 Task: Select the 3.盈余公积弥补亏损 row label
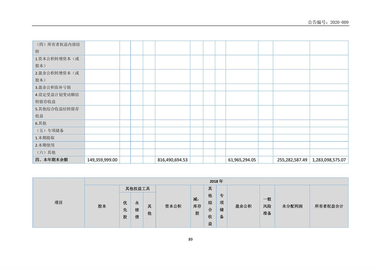tap(53, 87)
